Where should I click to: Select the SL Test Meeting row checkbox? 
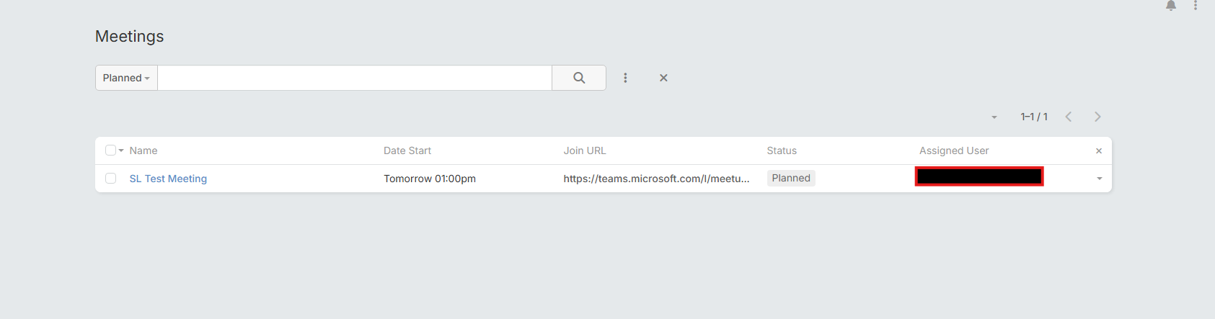click(110, 179)
